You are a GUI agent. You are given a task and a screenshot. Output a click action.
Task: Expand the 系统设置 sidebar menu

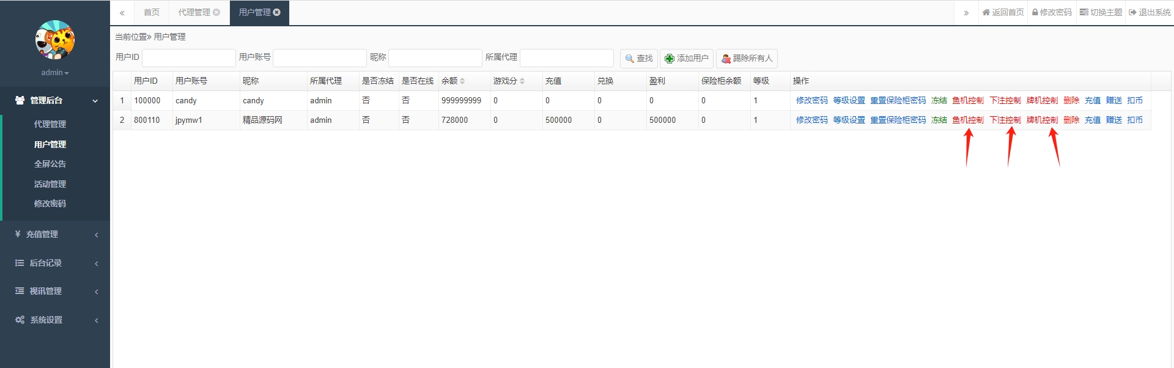(x=55, y=320)
